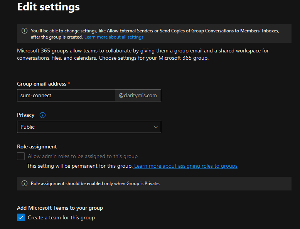Image resolution: width=300 pixels, height=229 pixels.
Task: Enable Allow admin roles to be assigned checkbox
Action: [x=21, y=156]
